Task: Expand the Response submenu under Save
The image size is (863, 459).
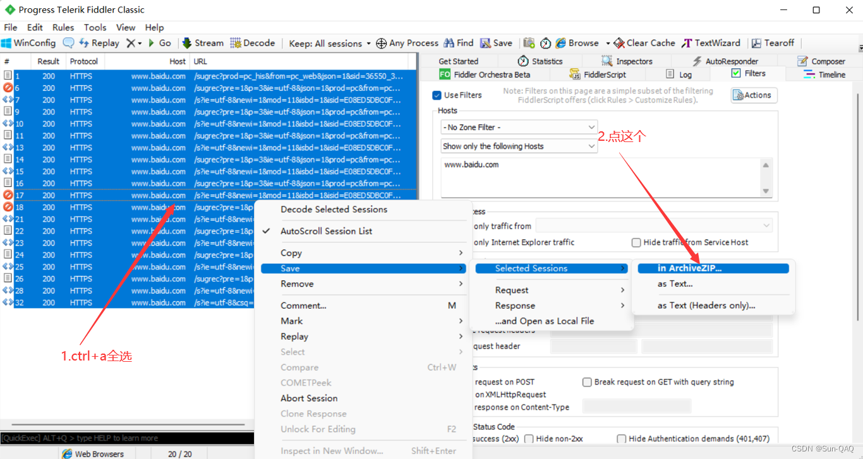Action: point(553,306)
